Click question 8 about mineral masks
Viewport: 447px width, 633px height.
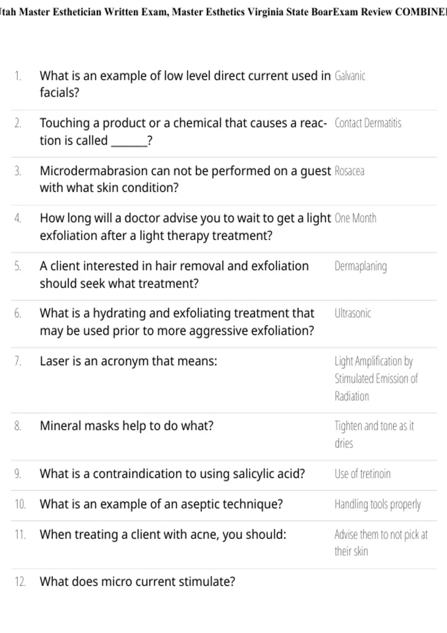point(127,426)
